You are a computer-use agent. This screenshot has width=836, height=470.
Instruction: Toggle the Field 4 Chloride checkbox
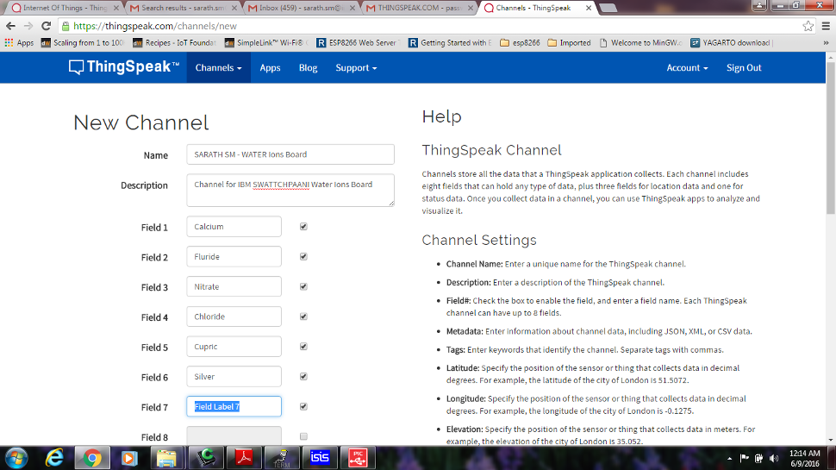click(x=303, y=316)
